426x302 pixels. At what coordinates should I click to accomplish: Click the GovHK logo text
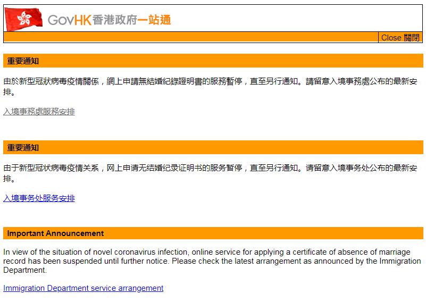click(x=69, y=20)
